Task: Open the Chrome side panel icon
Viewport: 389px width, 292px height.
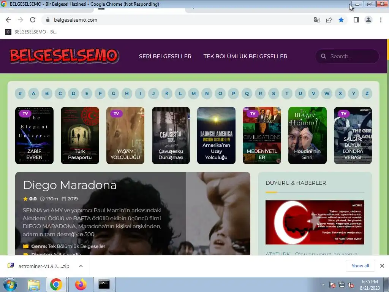Action: [356, 20]
